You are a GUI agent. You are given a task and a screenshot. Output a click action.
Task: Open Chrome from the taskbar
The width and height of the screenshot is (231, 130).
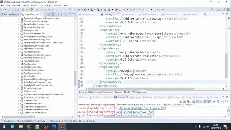[29, 127]
